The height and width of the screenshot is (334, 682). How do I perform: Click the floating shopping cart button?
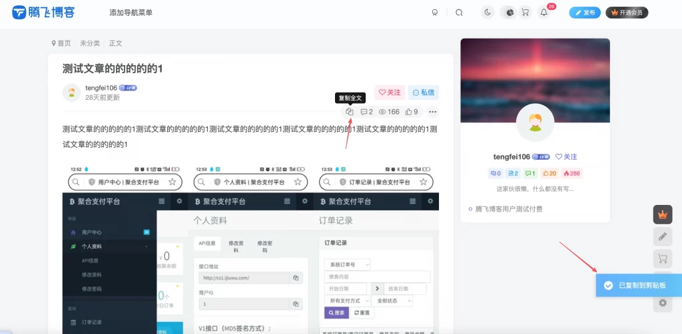click(x=663, y=259)
